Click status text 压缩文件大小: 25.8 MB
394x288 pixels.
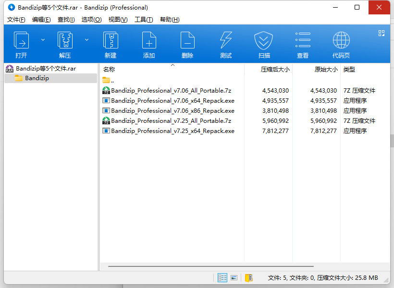pyautogui.click(x=347, y=278)
